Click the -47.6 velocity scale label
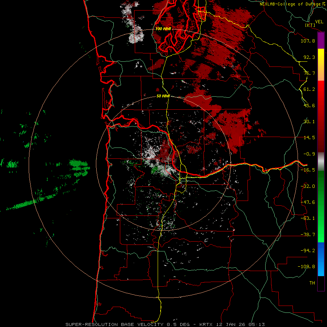Screen dimensions: 327x327 pos(308,202)
